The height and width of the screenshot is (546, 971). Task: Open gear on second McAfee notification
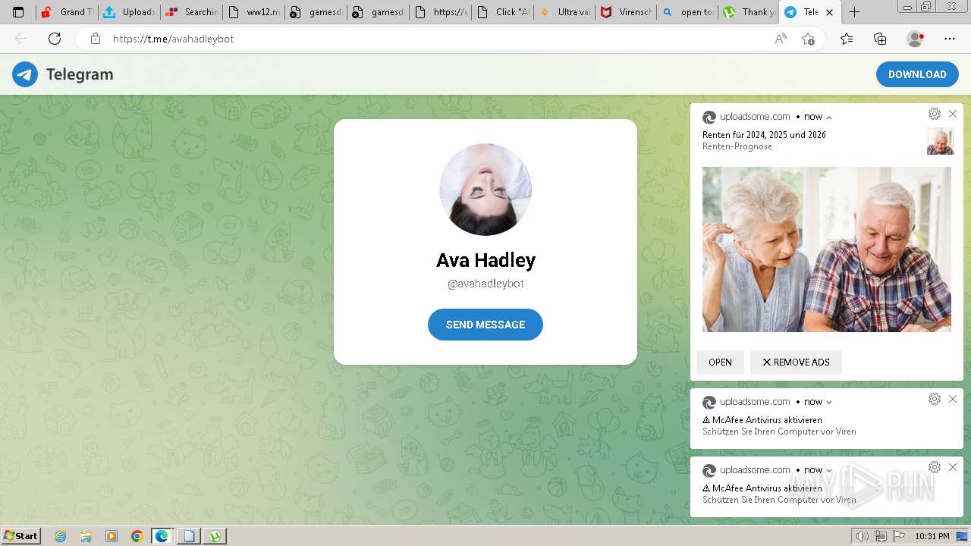click(935, 467)
